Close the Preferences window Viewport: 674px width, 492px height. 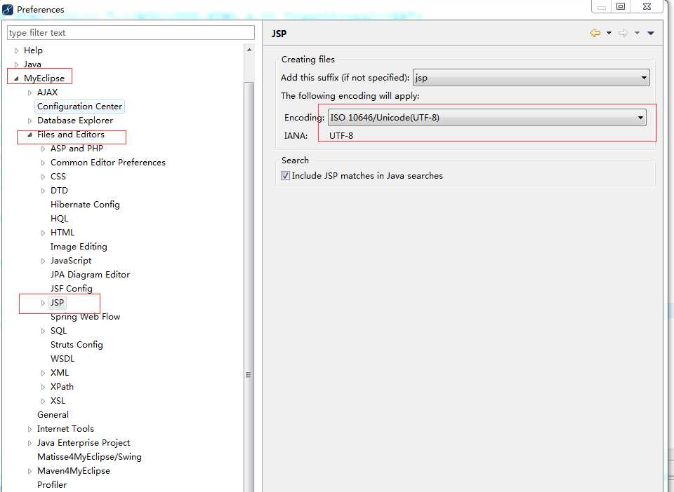coord(647,6)
